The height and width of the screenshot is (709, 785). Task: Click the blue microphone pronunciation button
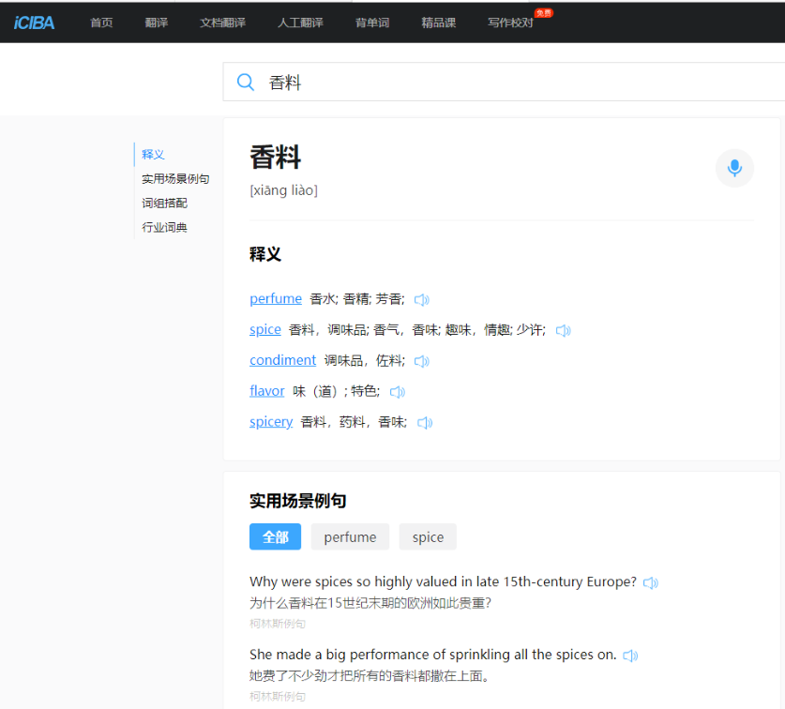click(x=734, y=168)
